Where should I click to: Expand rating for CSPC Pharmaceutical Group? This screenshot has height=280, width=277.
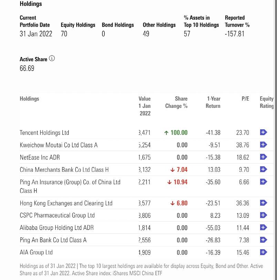point(264,215)
